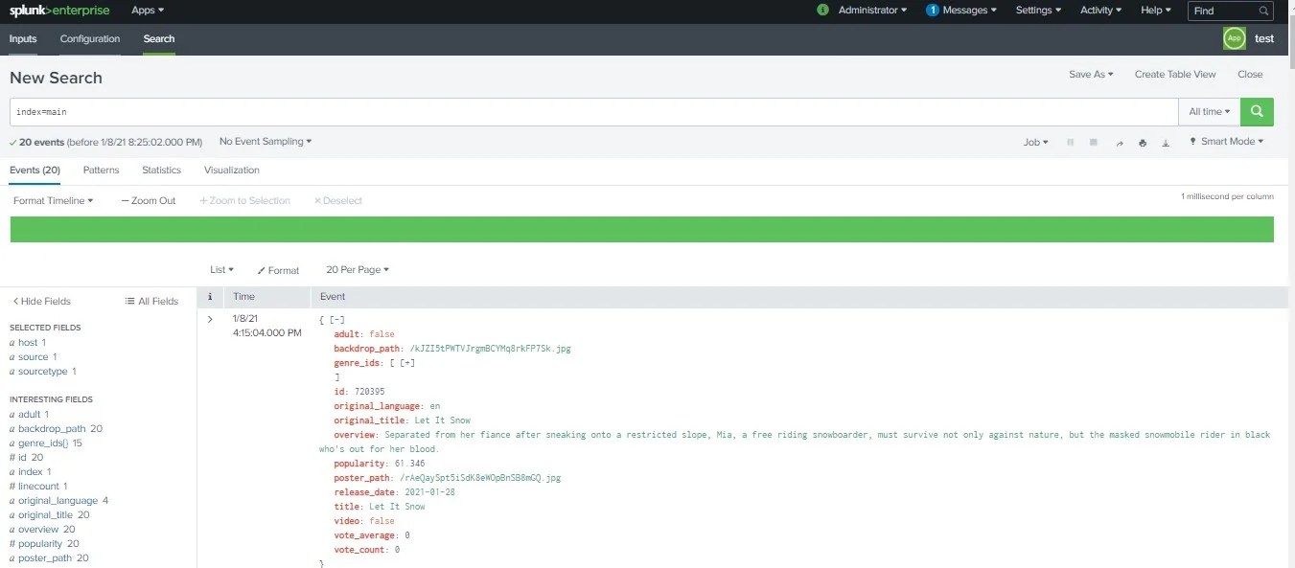Open the List view dropdown

[x=221, y=270]
